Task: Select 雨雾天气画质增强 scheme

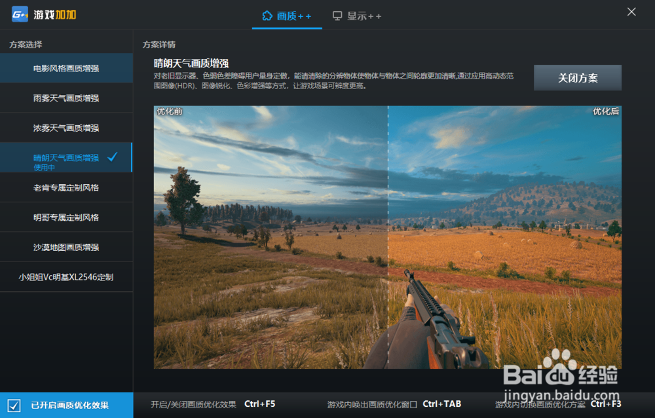Action: coord(66,98)
